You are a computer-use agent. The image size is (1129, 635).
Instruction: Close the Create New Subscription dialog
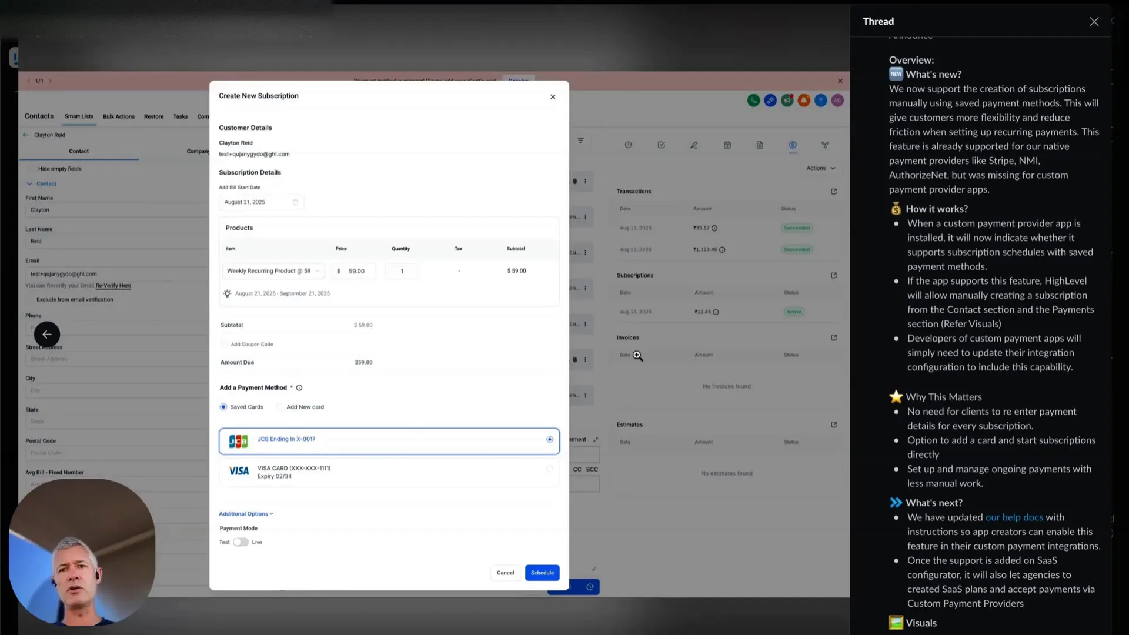[553, 97]
